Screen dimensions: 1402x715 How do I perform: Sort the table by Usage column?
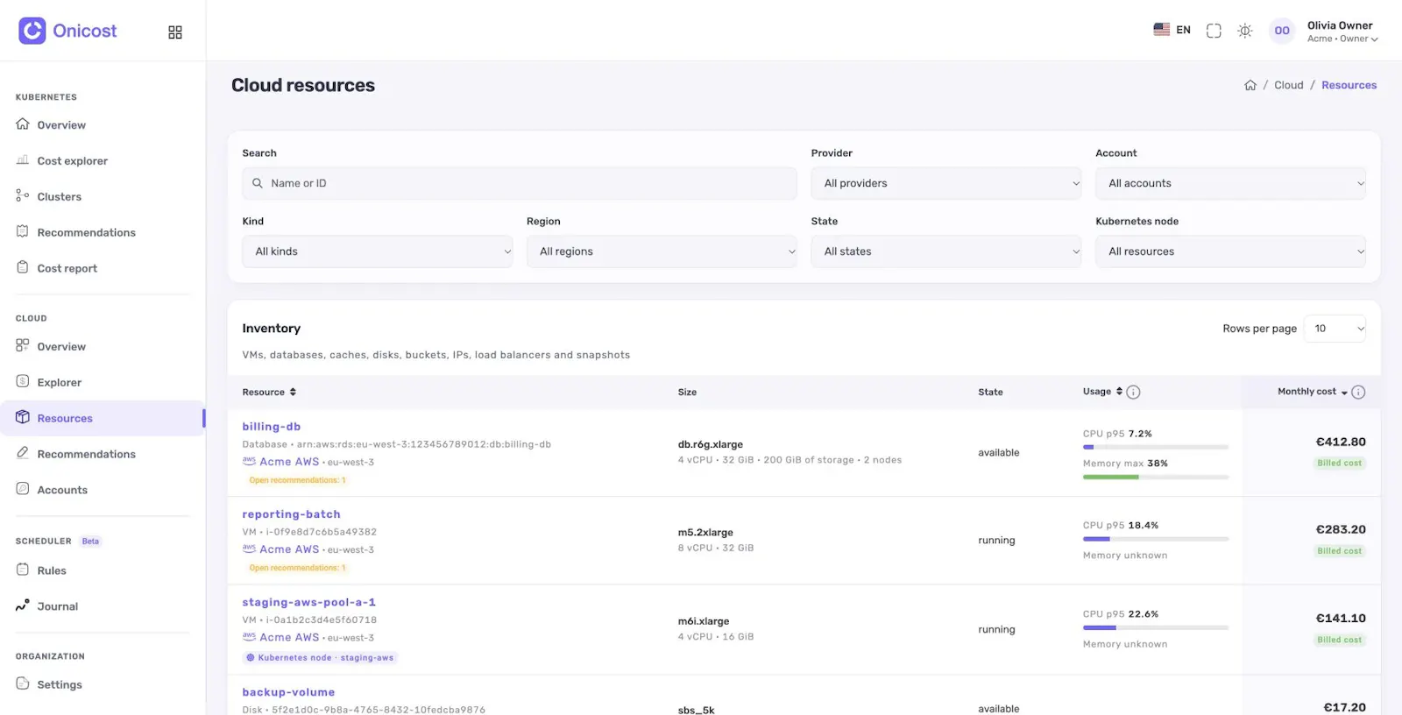point(1102,392)
